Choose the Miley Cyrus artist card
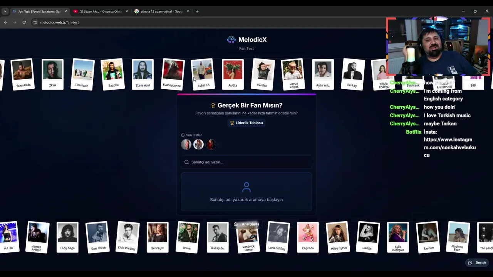Viewport: 493px width, 277px height. pos(338,237)
